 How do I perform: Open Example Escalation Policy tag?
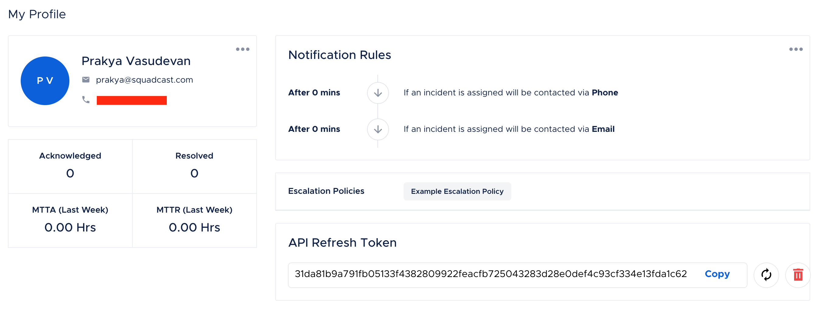457,191
